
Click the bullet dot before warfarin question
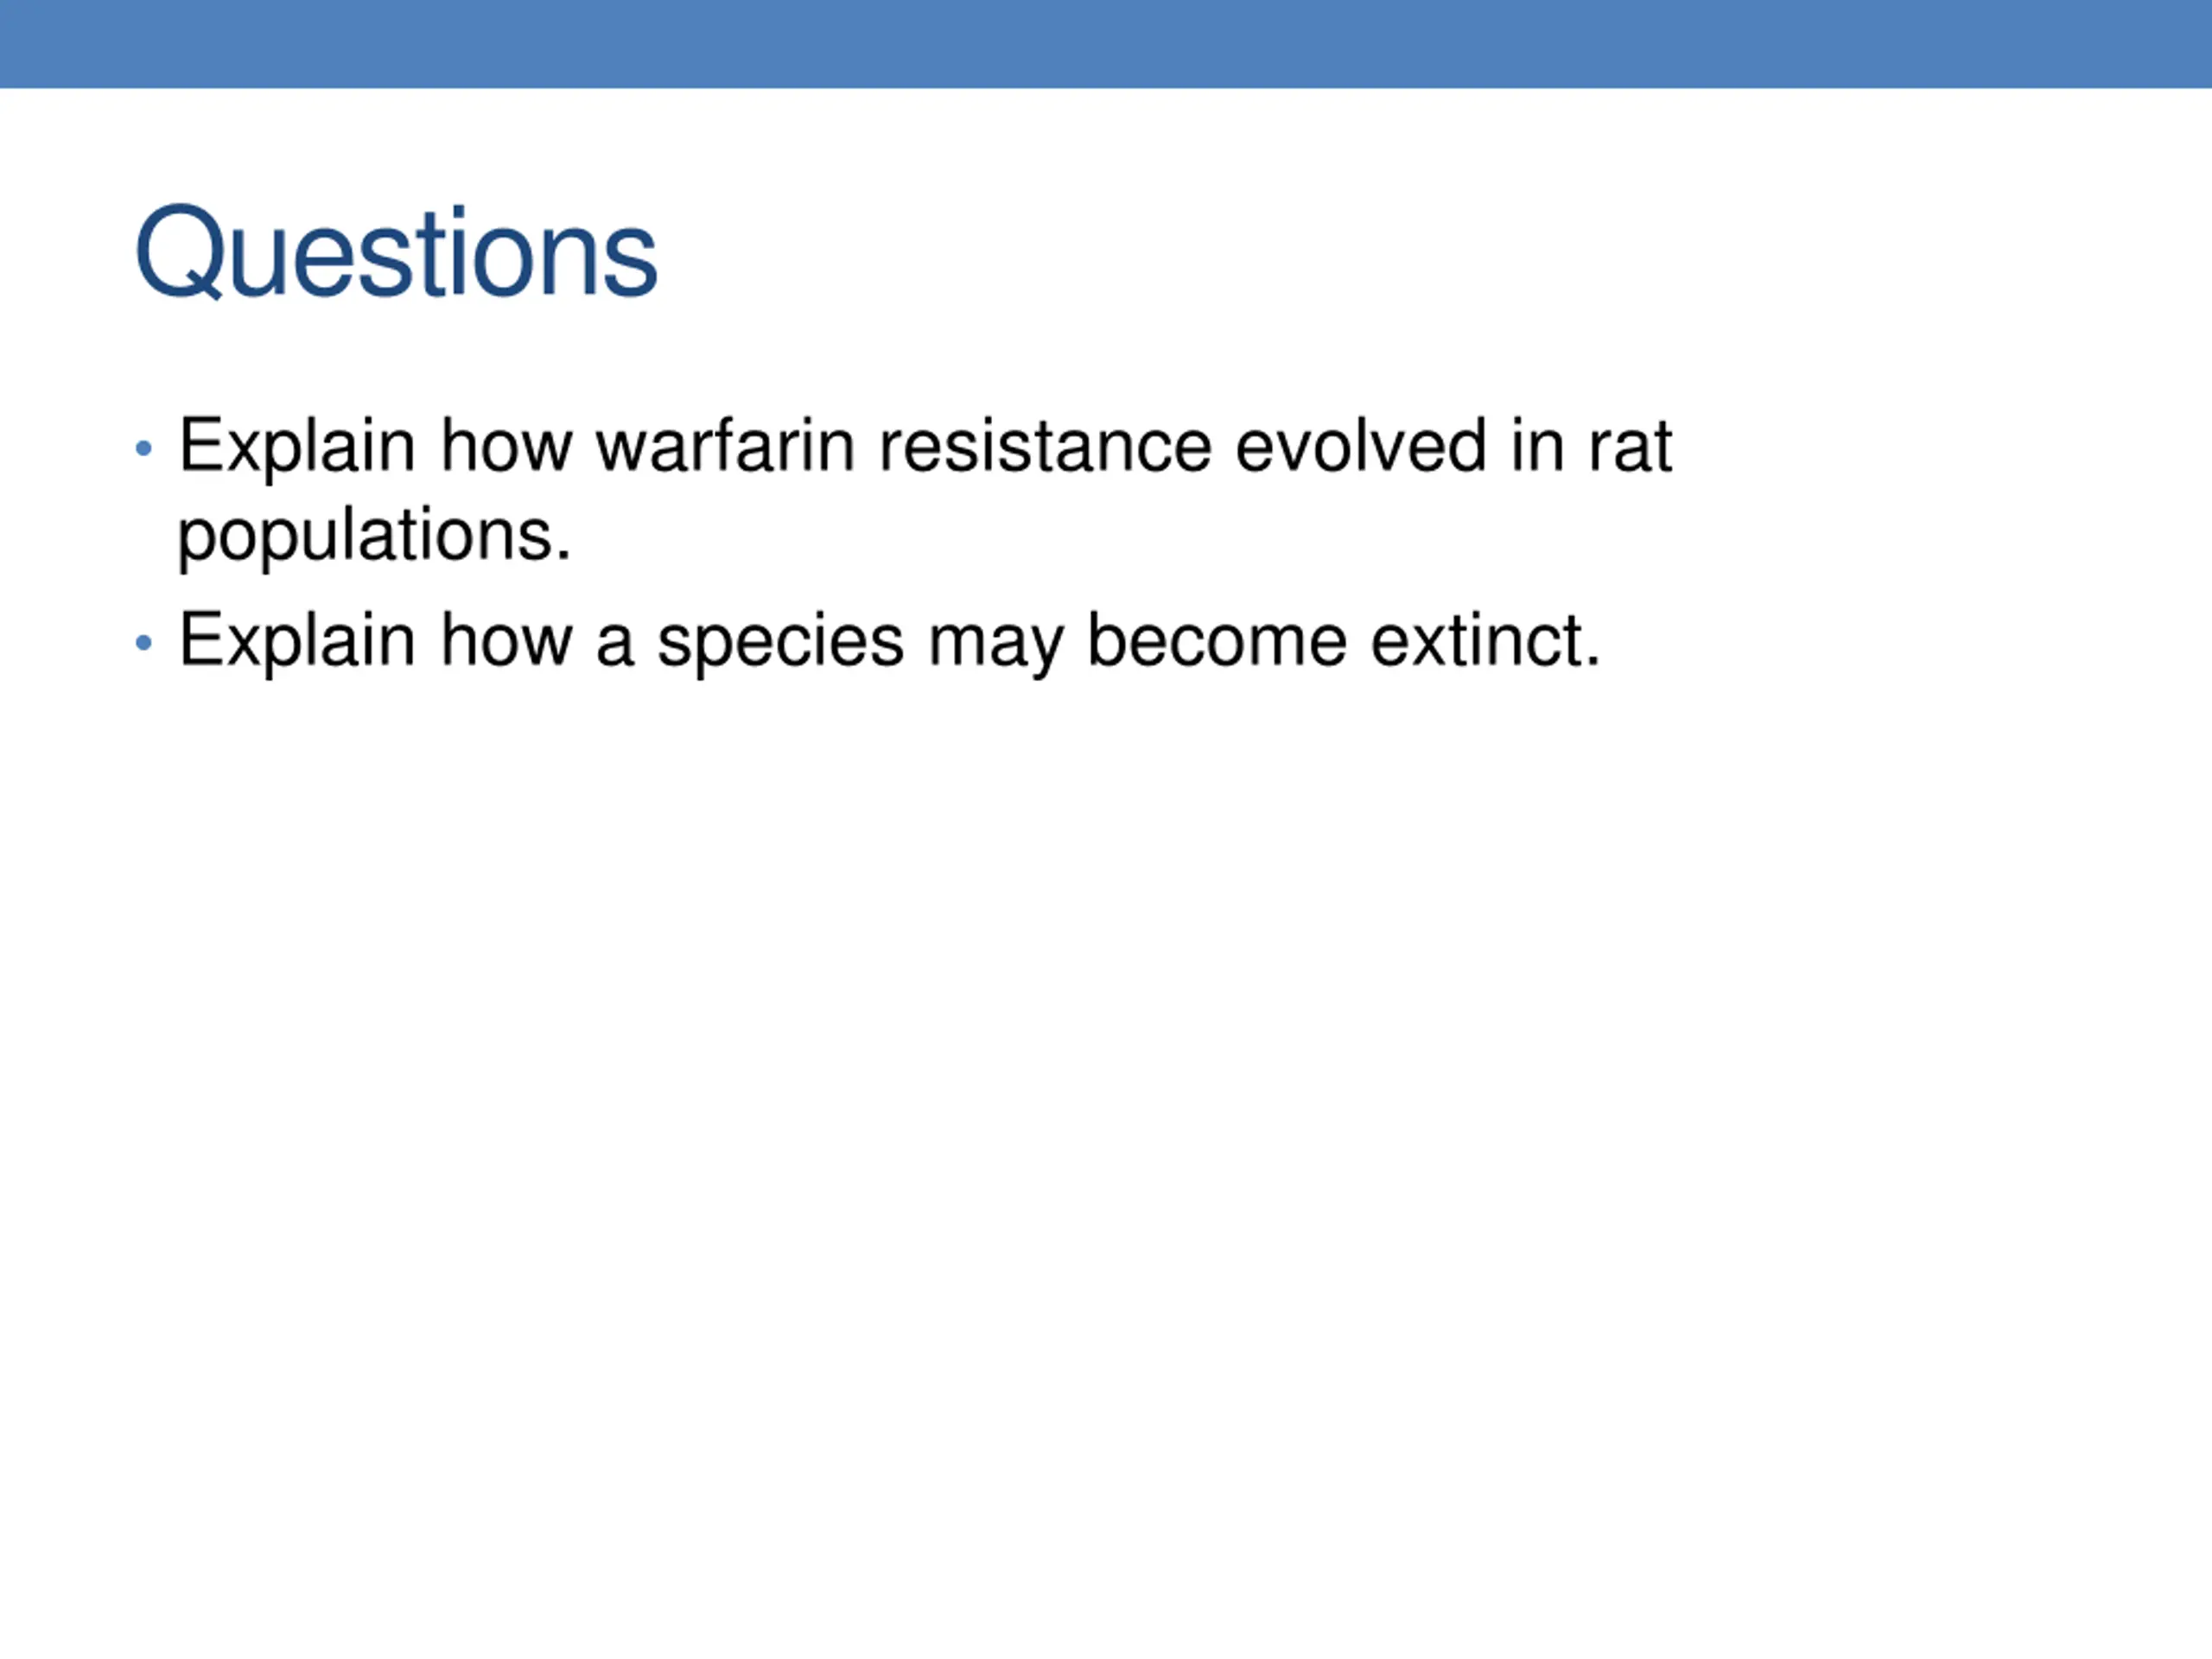[144, 448]
